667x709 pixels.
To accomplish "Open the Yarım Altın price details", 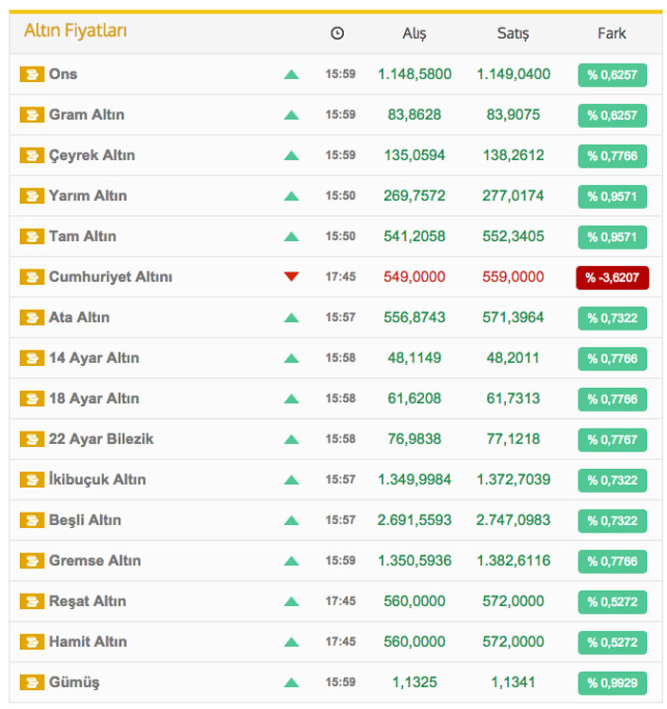I will point(88,196).
